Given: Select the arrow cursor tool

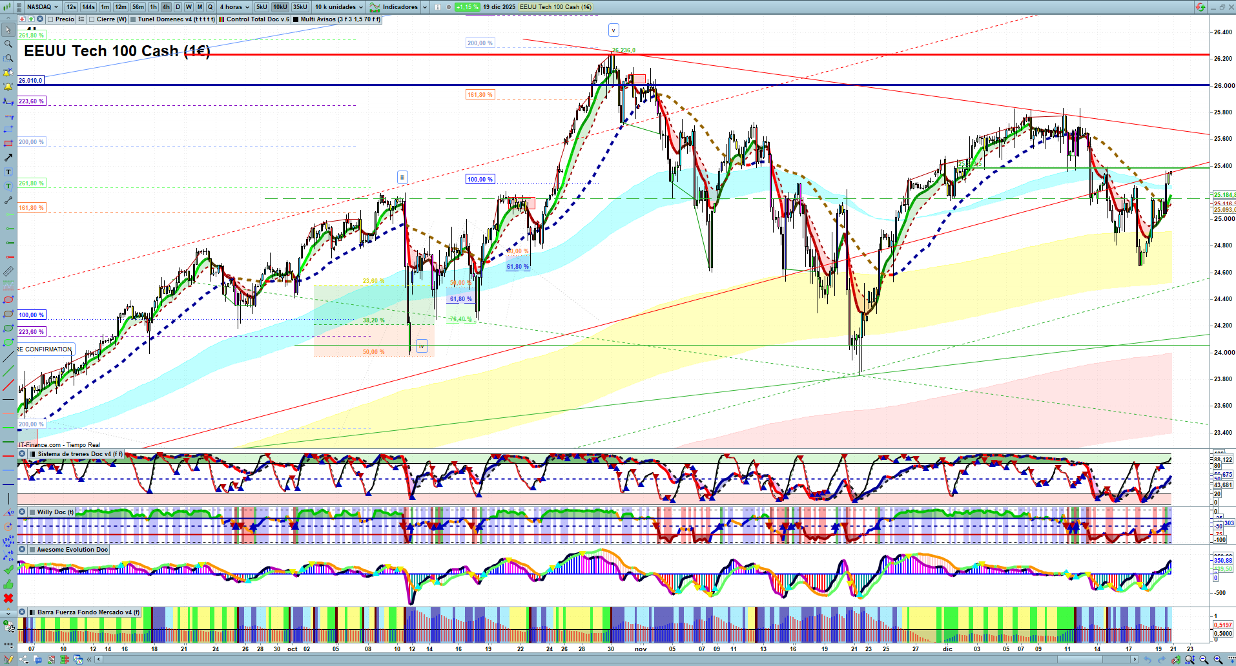Looking at the screenshot, I should tap(8, 30).
